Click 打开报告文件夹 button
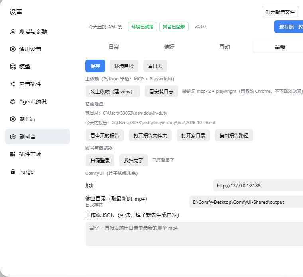Screen dimensions: 303x277 (x=150, y=135)
